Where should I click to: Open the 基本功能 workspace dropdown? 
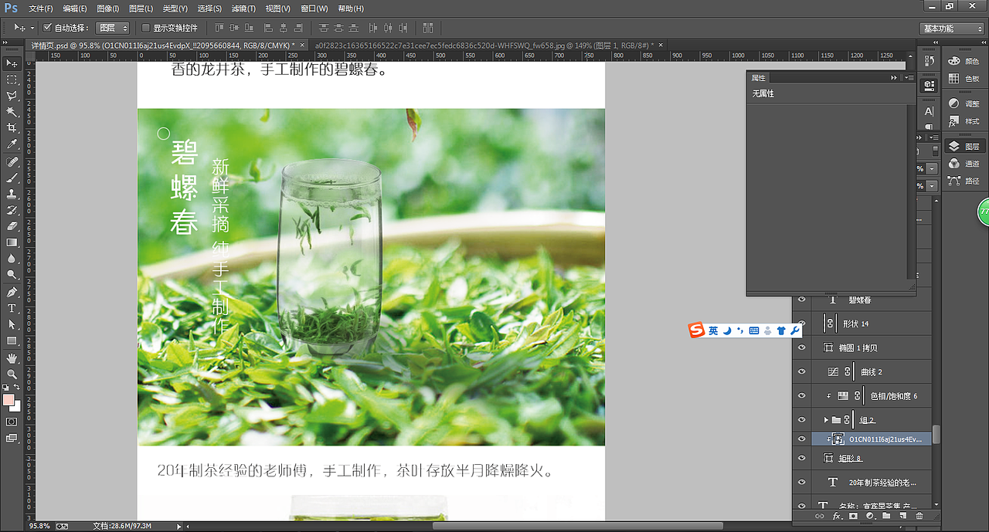pyautogui.click(x=953, y=28)
